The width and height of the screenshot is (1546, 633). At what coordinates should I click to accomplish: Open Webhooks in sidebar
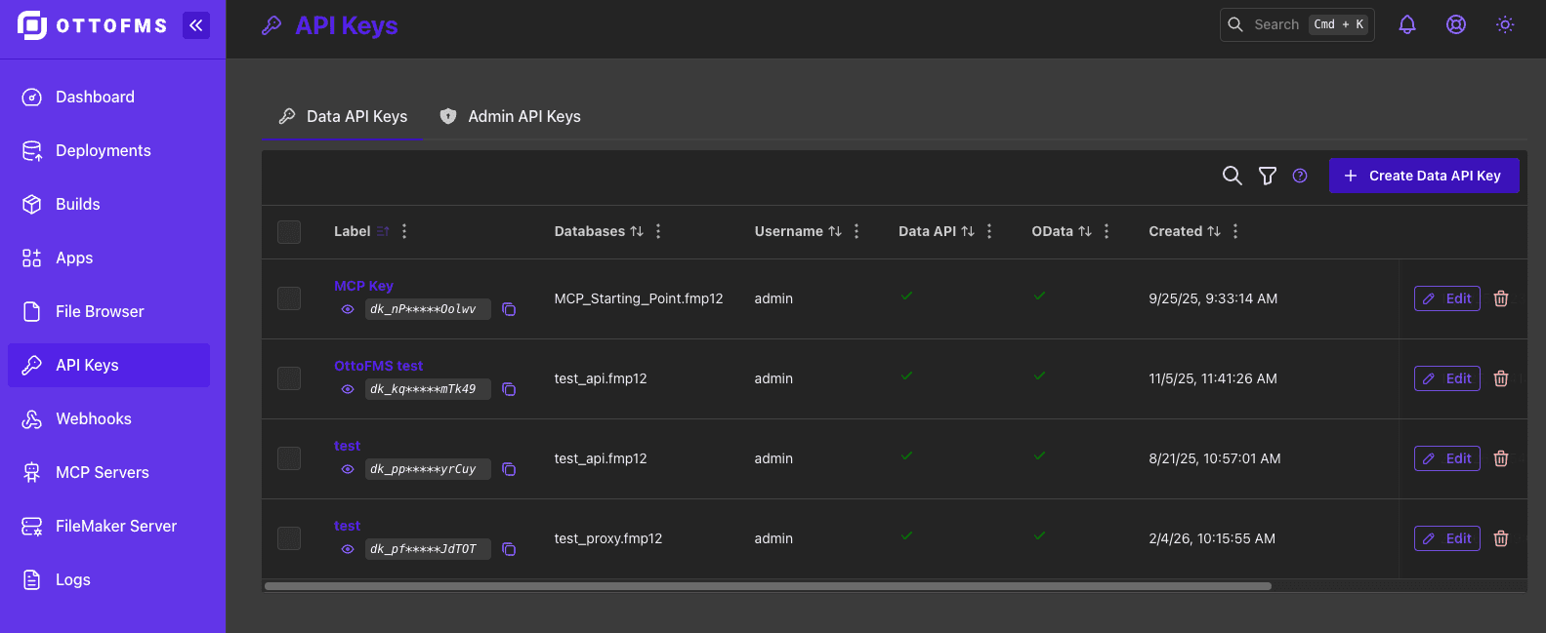108,418
